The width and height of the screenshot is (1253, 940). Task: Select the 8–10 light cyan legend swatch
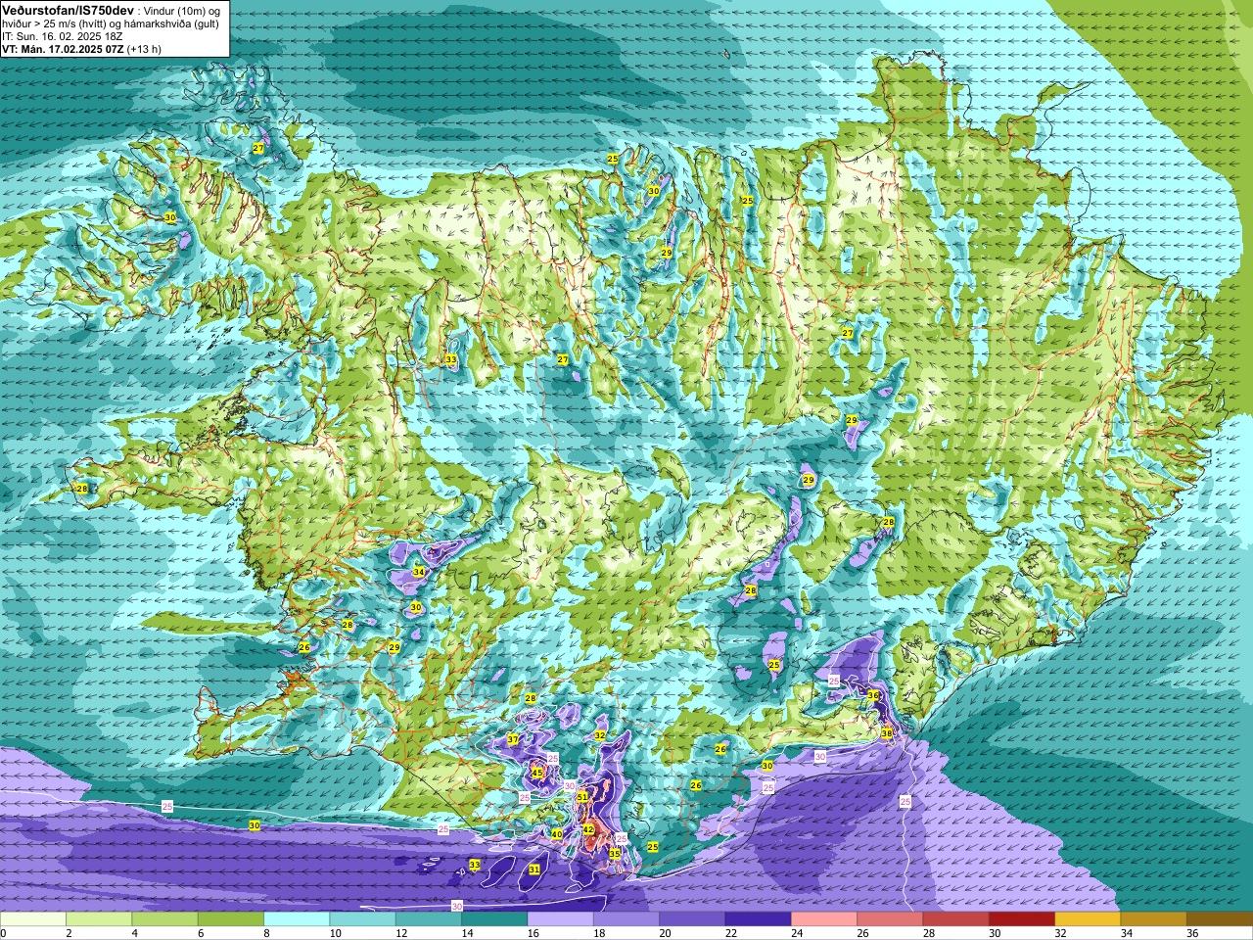(x=297, y=919)
